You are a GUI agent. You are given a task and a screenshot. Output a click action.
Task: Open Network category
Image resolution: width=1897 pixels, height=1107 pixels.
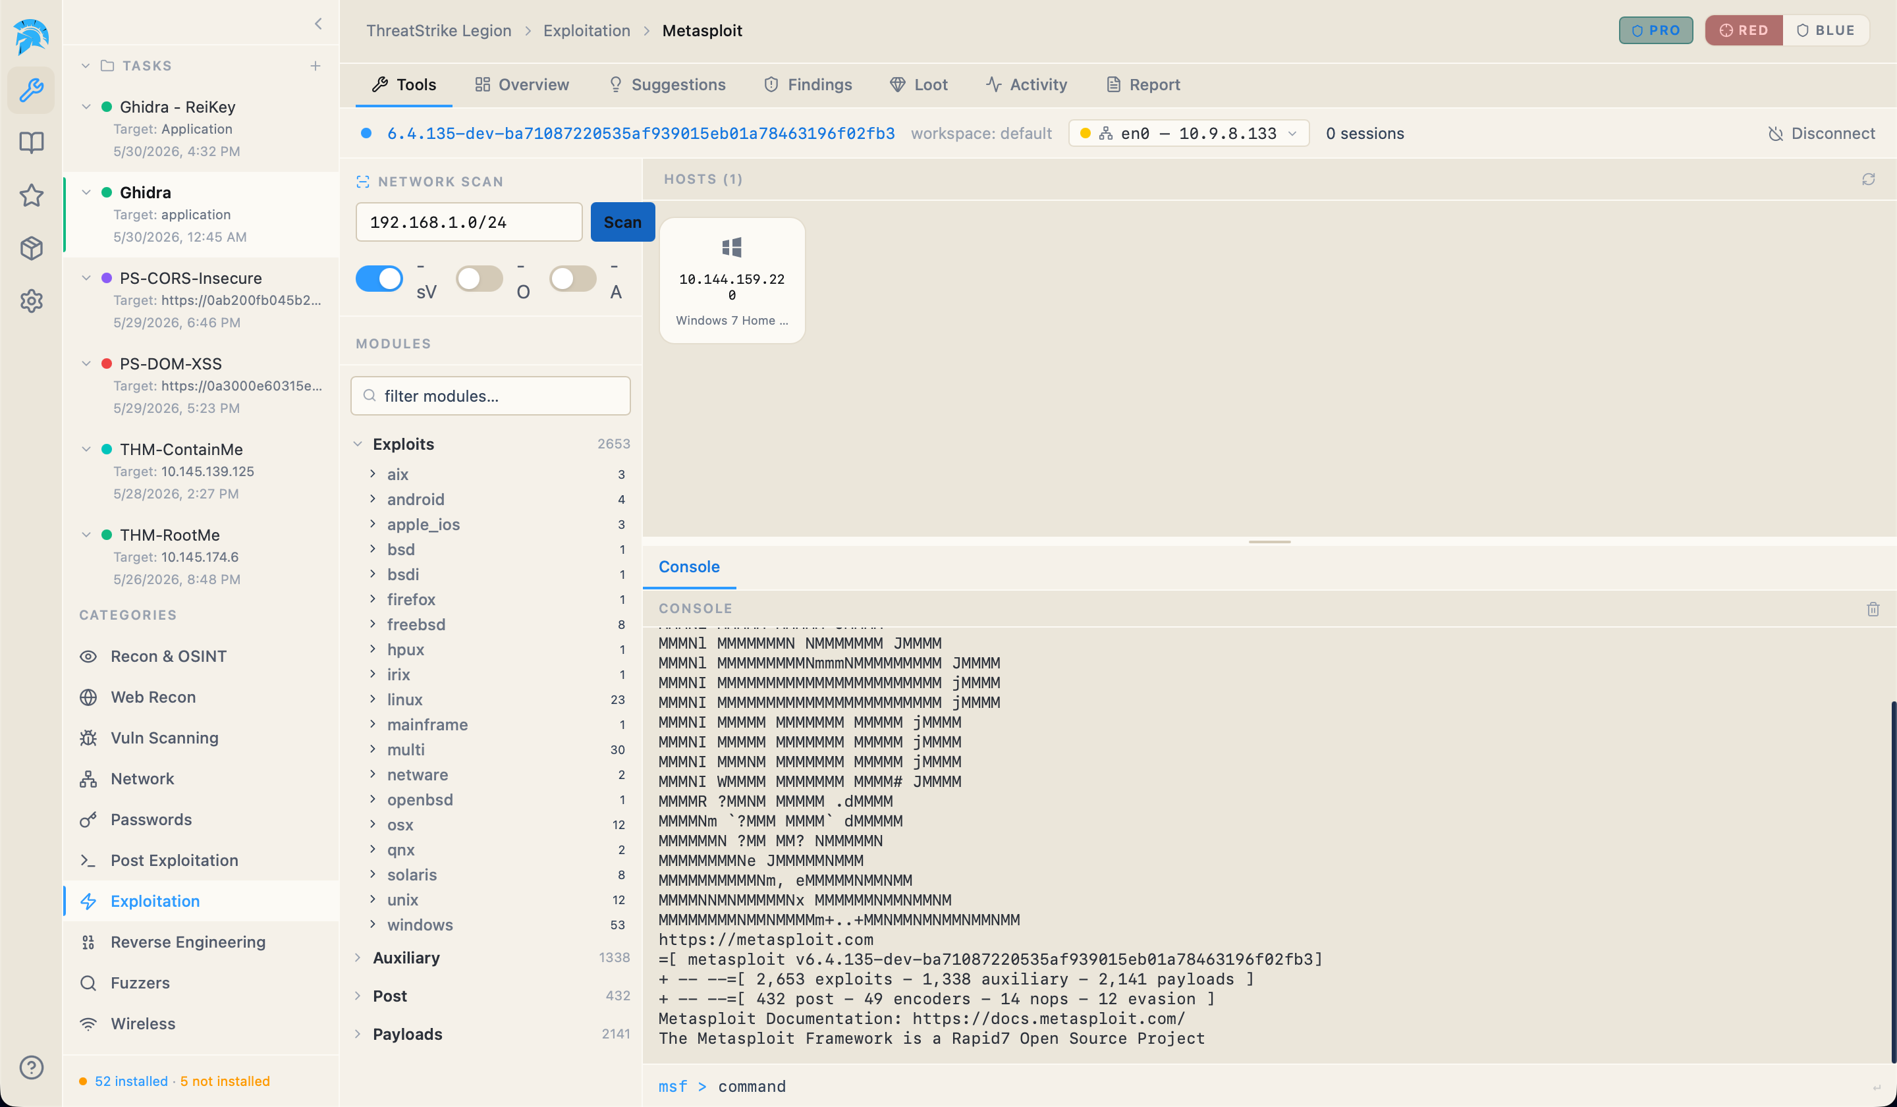pos(201,779)
